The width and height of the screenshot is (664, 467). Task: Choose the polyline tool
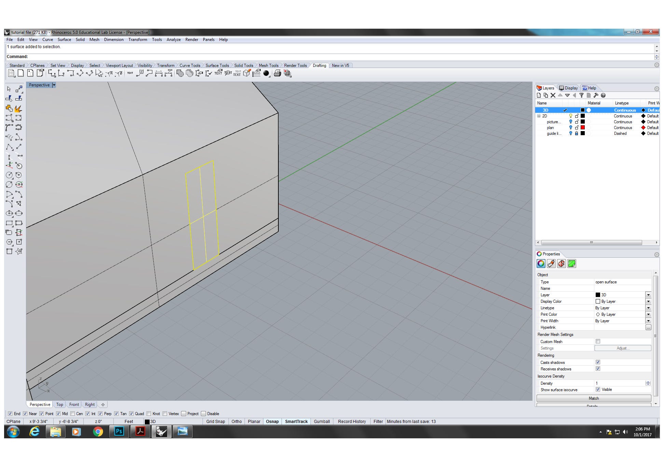(x=9, y=147)
